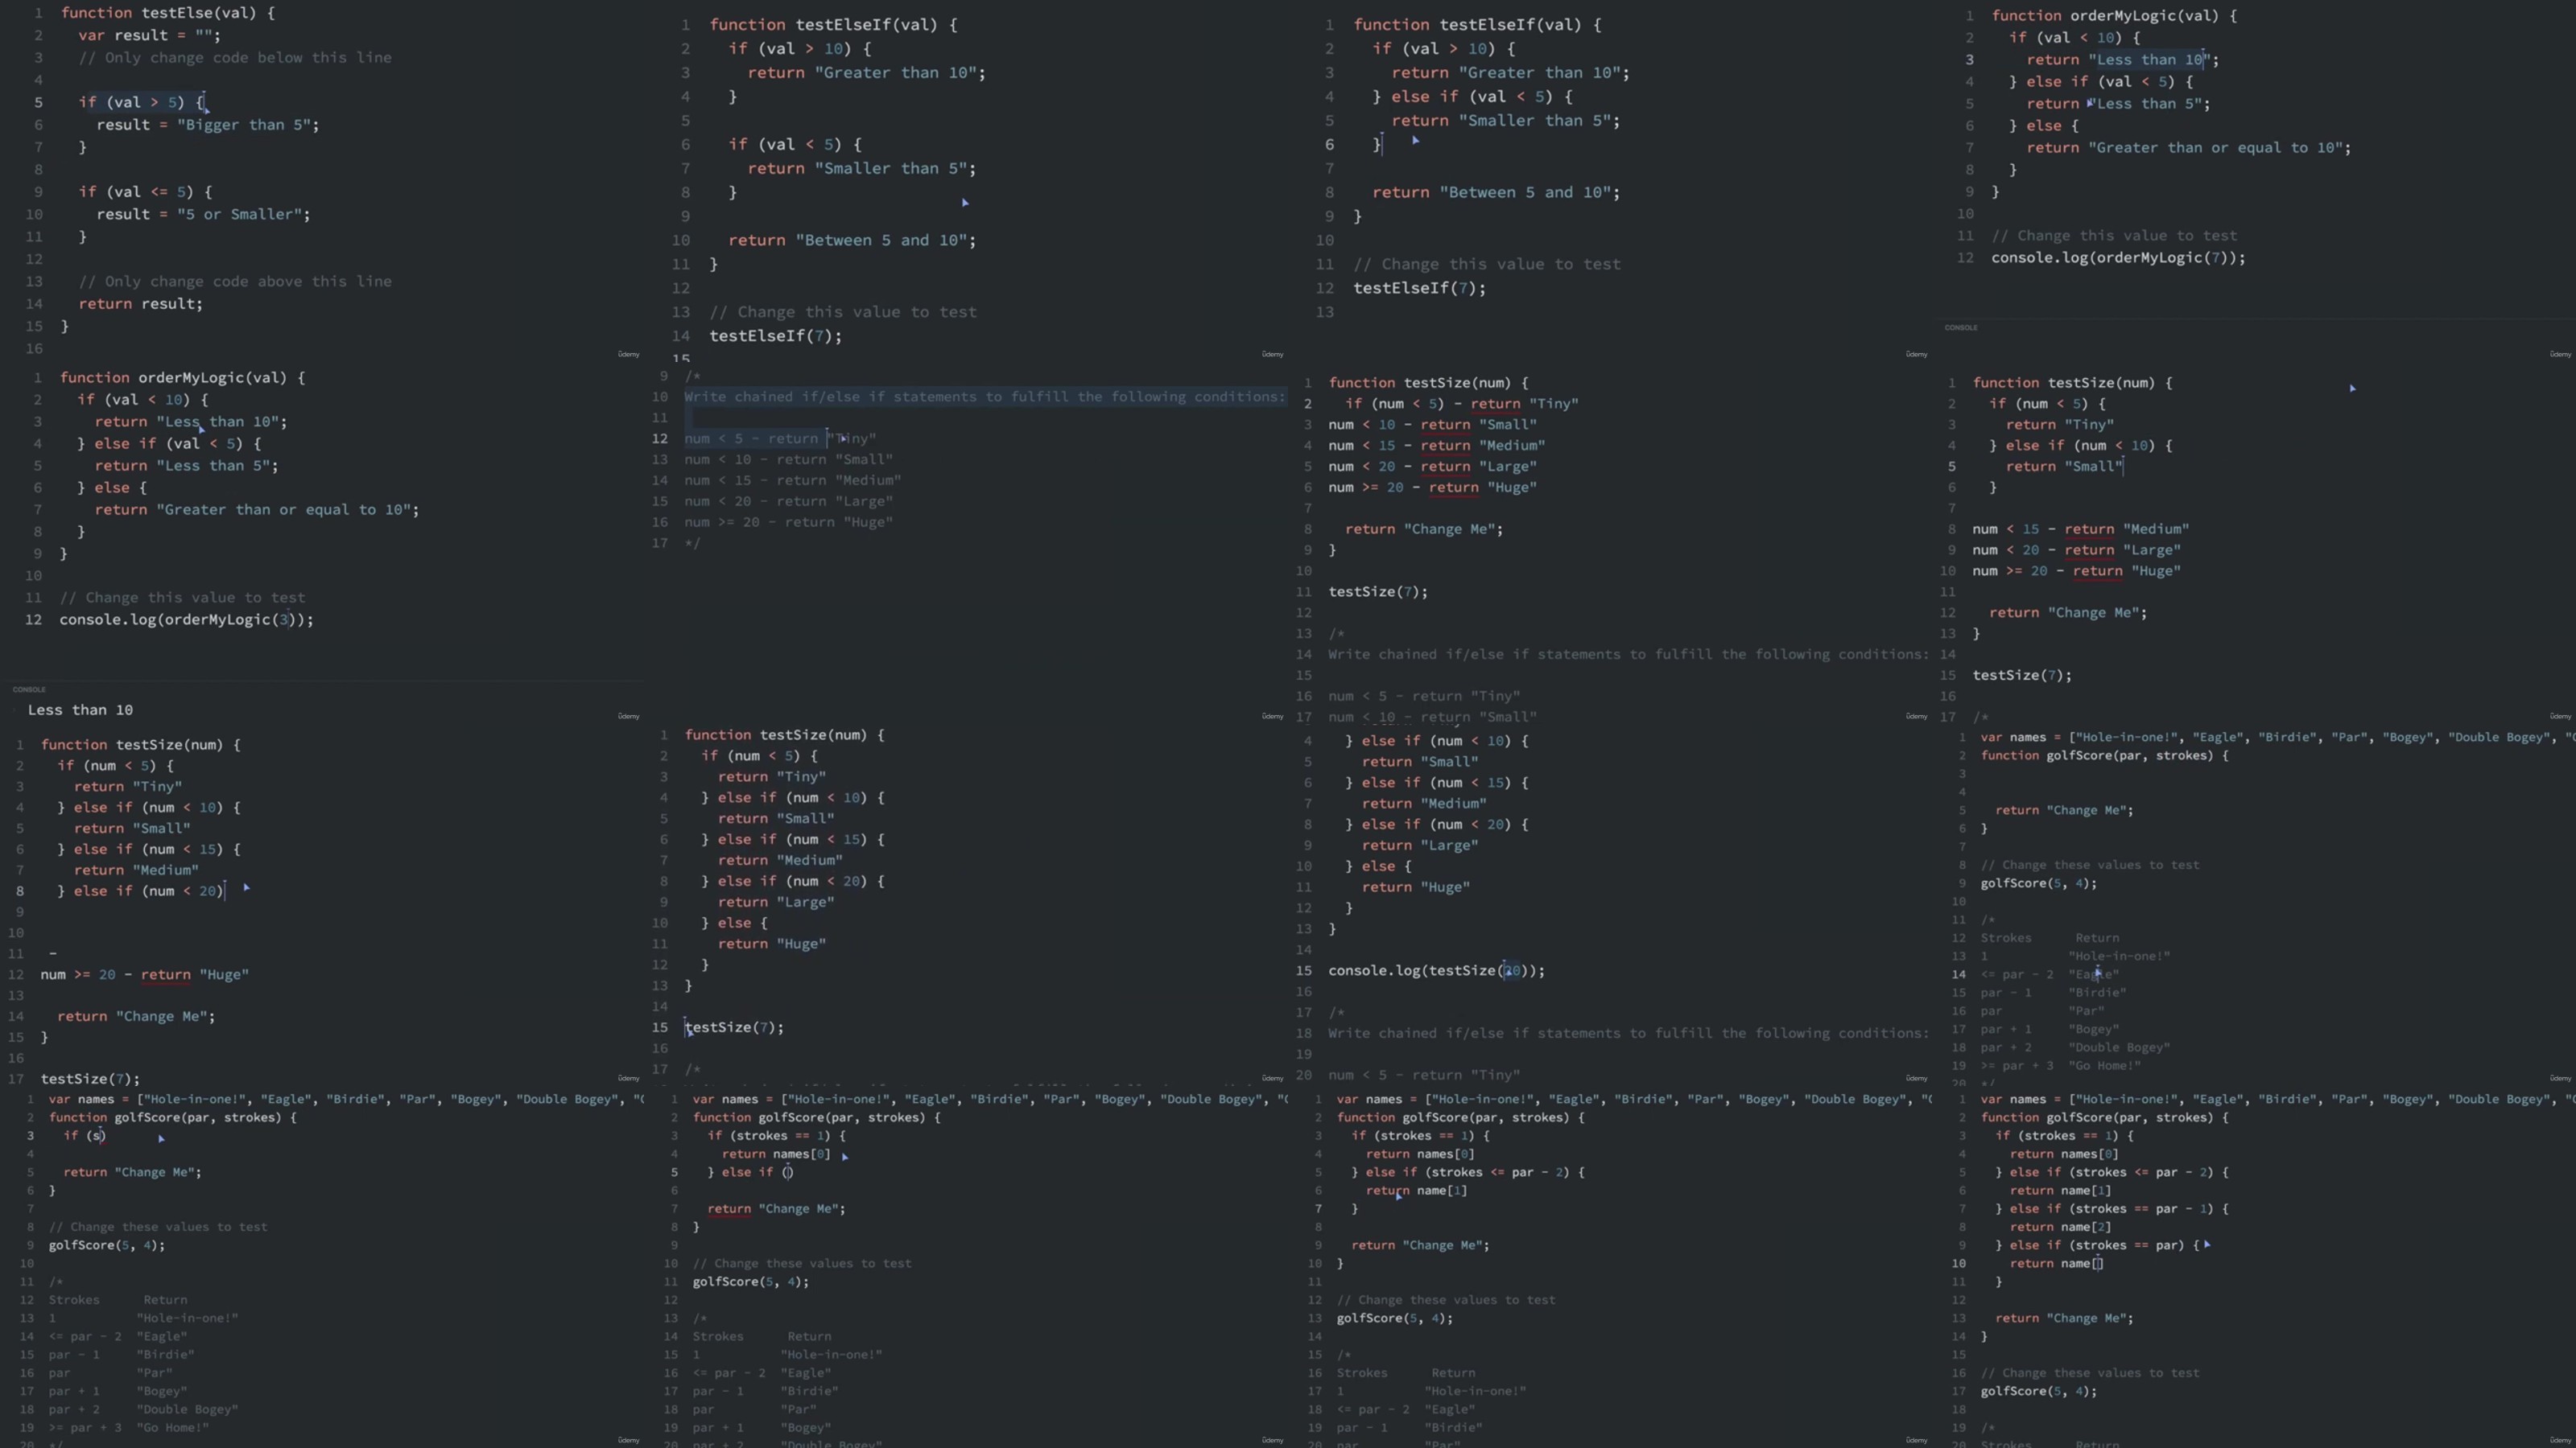Click the '// Only change code below this line' comment
The height and width of the screenshot is (1448, 2576).
(235, 58)
